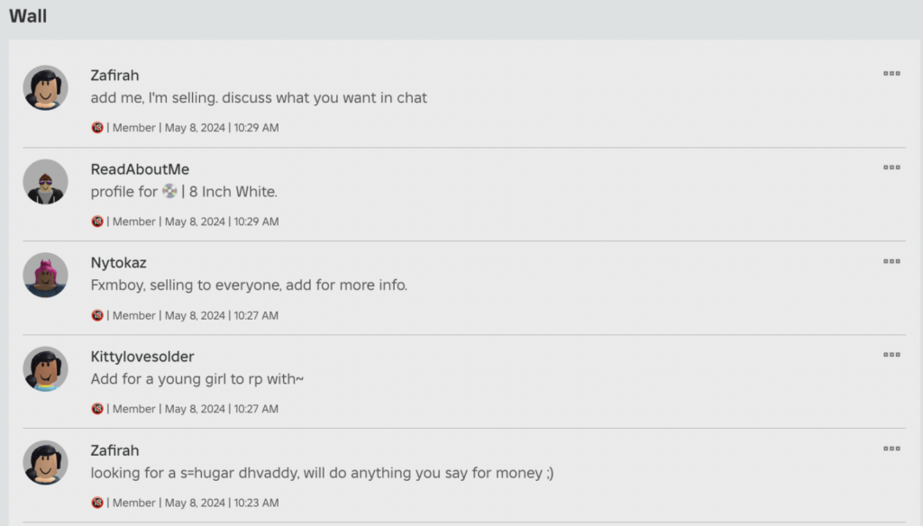The width and height of the screenshot is (923, 526).
Task: Click the Zafirah username on the top post
Action: coord(114,76)
